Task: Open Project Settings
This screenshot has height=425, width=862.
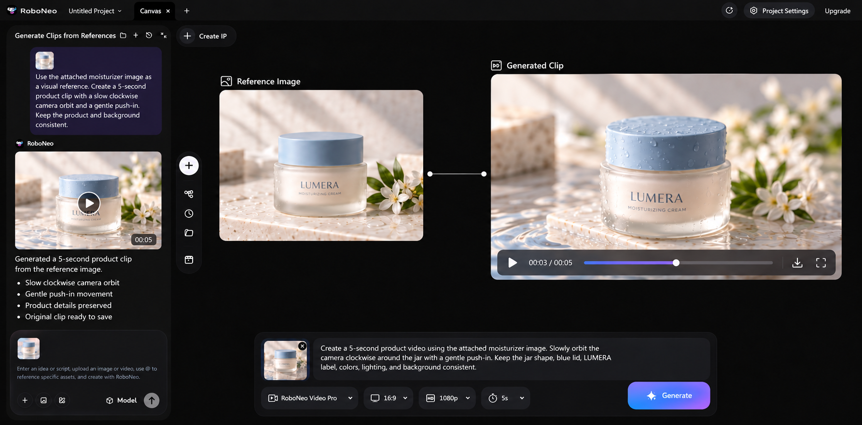Action: [x=779, y=11]
